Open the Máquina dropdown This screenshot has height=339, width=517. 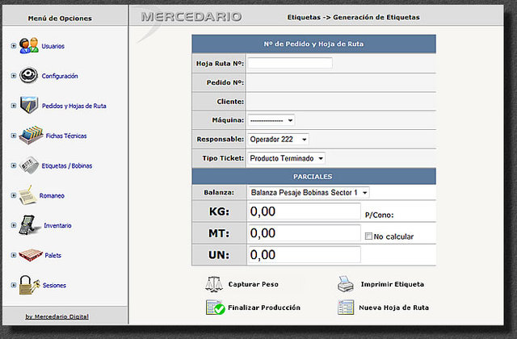click(x=271, y=120)
